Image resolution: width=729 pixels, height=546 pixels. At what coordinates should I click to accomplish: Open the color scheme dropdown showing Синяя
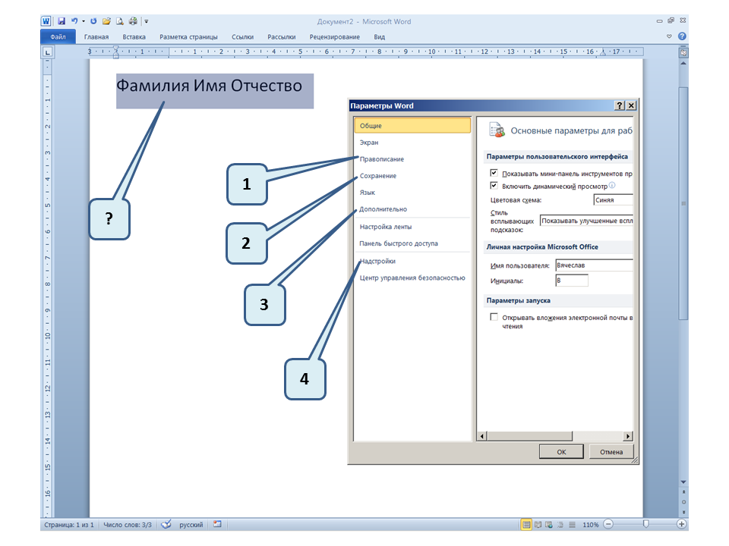613,201
